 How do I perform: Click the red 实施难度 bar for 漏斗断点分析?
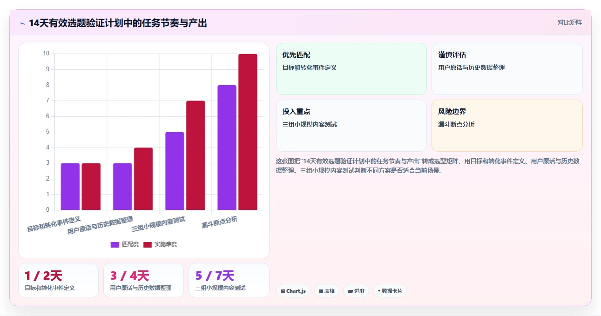pyautogui.click(x=248, y=132)
